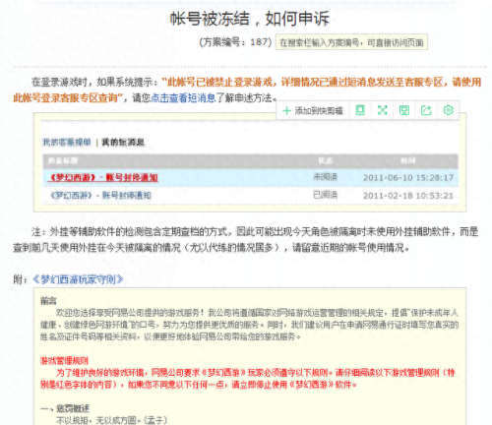Switch to the 我的客服提单 tab
The height and width of the screenshot is (425, 492).
(67, 142)
